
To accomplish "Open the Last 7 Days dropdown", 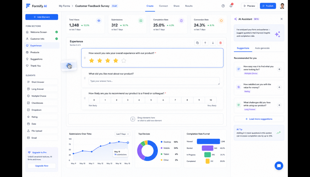I will 122,134.
